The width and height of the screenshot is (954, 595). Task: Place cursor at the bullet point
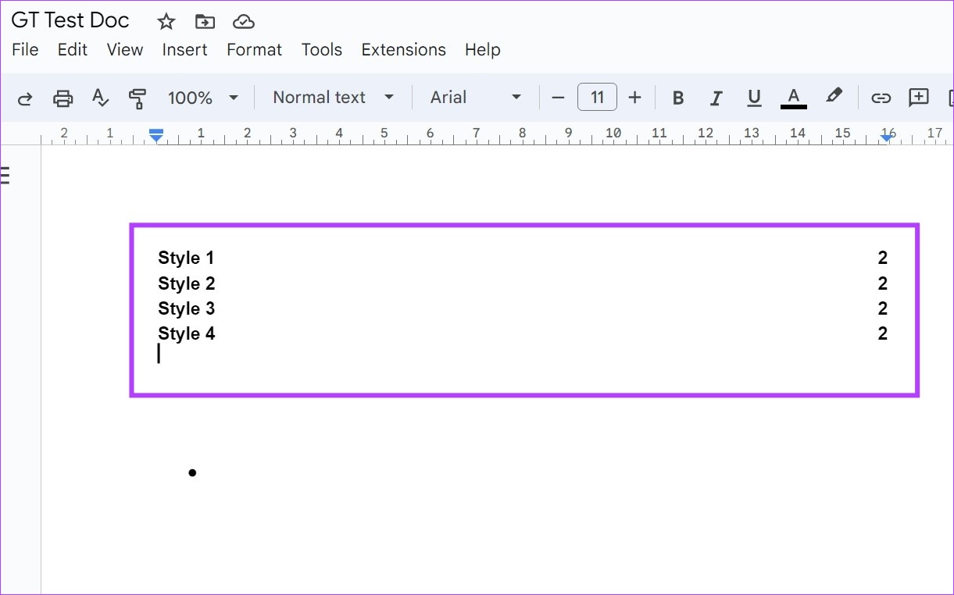pos(192,472)
